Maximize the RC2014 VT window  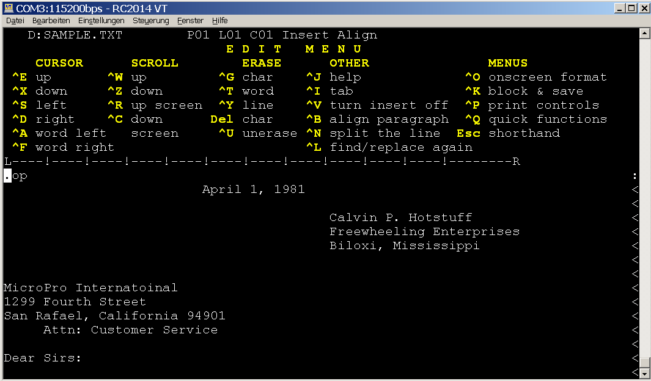631,8
